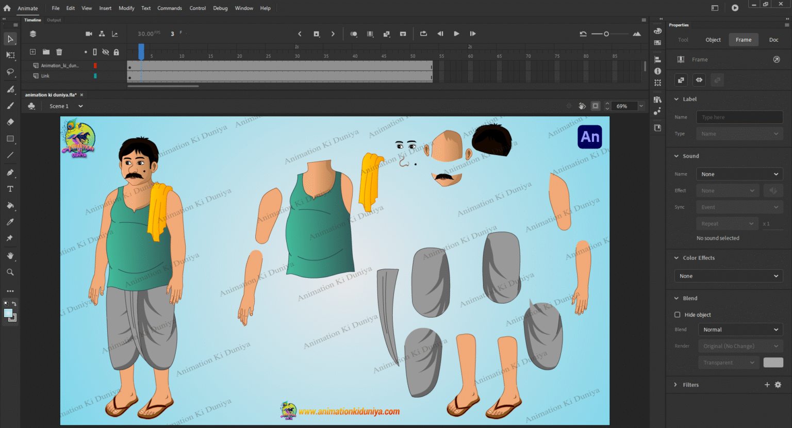792x428 pixels.
Task: Open the Blend mode Normal dropdown
Action: (x=740, y=330)
